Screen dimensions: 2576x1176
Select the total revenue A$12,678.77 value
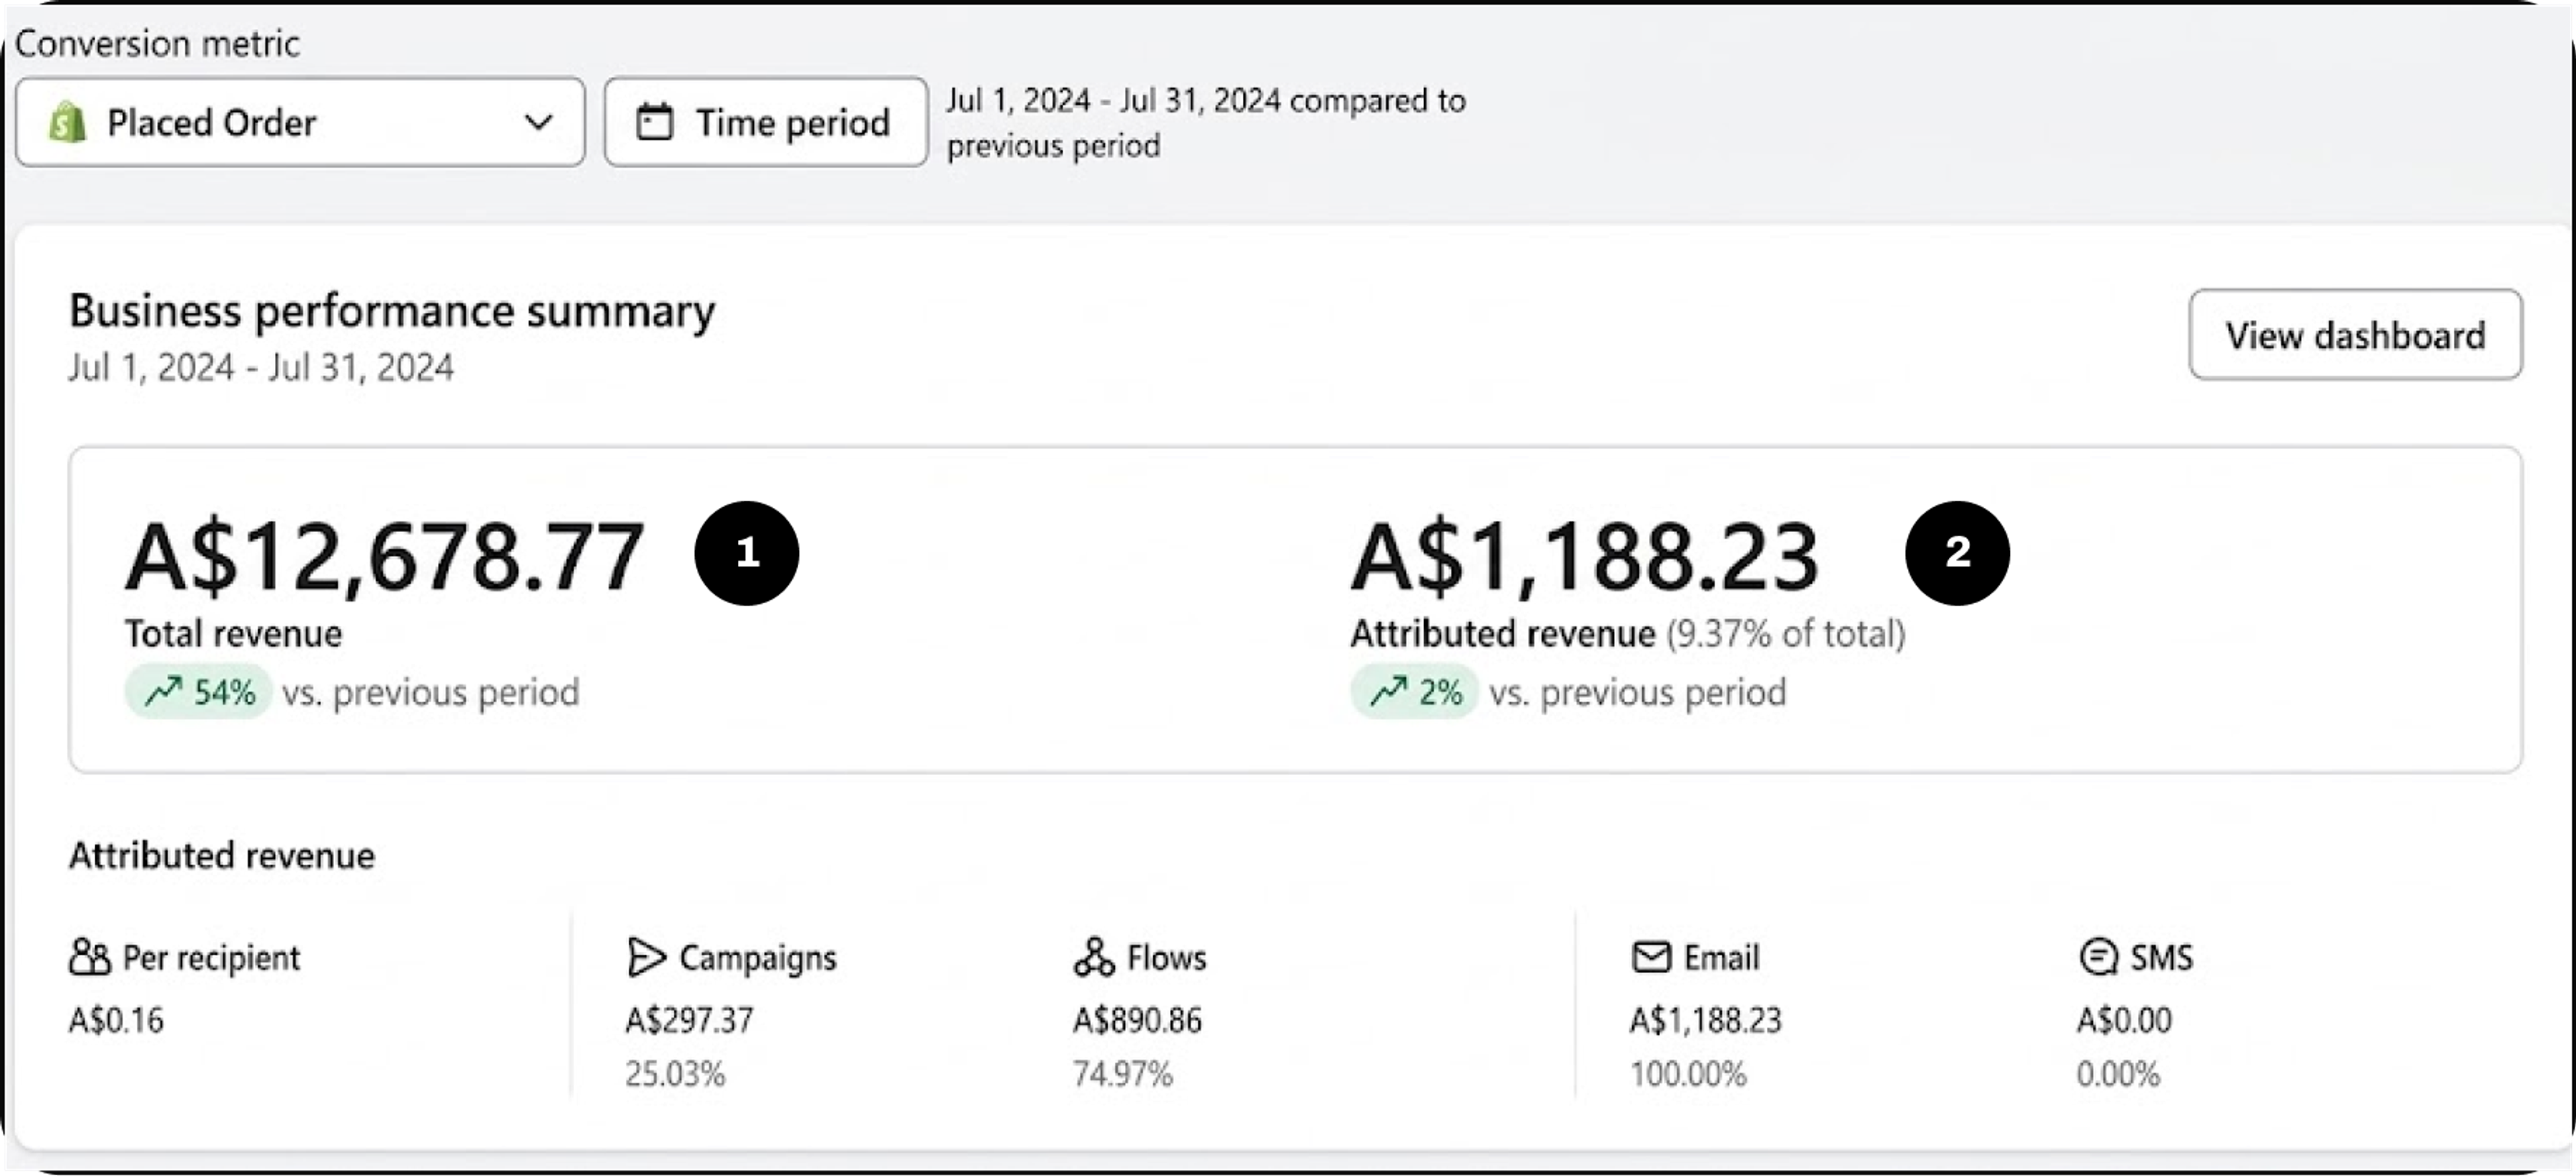point(385,556)
